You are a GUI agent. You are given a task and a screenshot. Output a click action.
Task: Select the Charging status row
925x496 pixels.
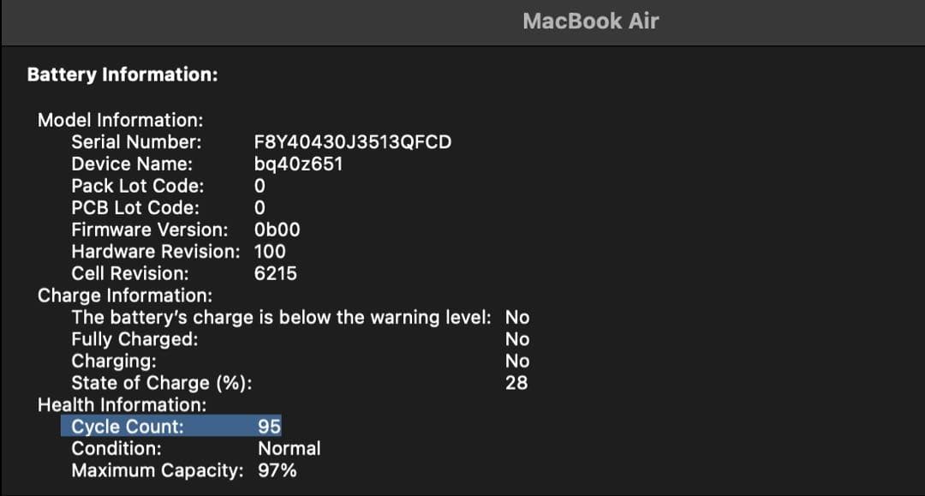[111, 361]
